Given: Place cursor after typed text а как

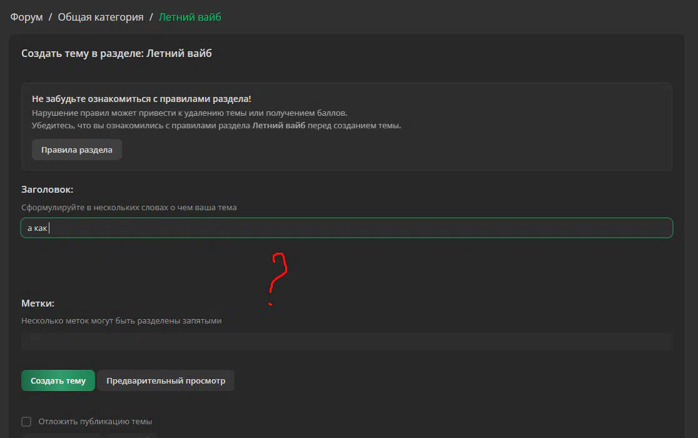Looking at the screenshot, I should click(x=49, y=228).
